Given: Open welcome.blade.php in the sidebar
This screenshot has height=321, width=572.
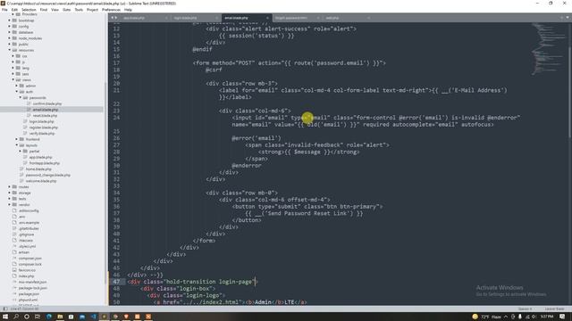Looking at the screenshot, I should point(41,181).
